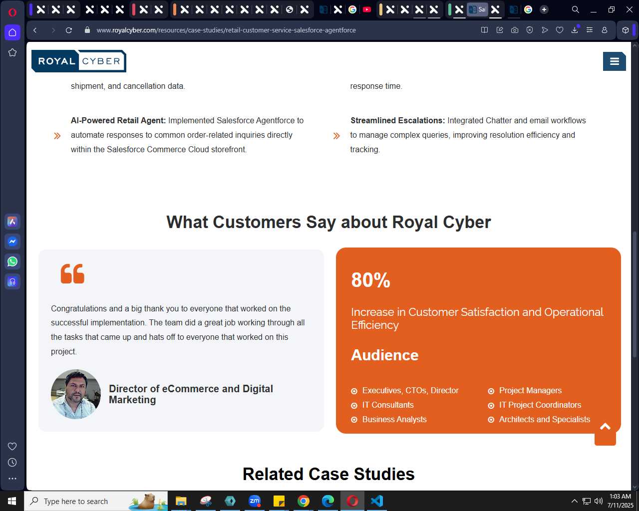Open the Easy Setup sliders icon
The image size is (639, 511).
click(x=590, y=30)
